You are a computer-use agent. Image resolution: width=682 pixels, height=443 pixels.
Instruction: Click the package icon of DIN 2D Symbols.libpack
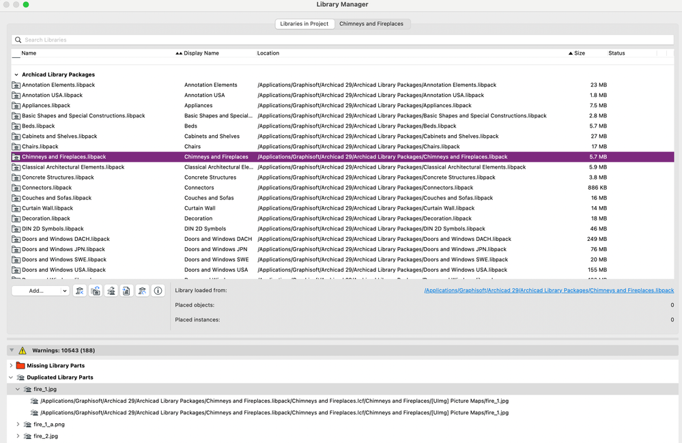[16, 229]
